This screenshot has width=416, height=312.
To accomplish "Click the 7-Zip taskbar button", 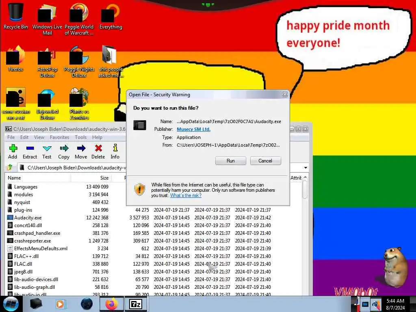I will [136, 304].
